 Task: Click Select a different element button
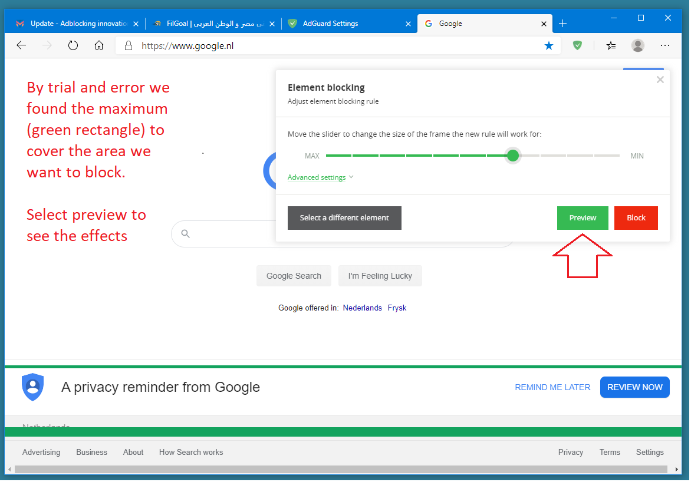(x=344, y=218)
